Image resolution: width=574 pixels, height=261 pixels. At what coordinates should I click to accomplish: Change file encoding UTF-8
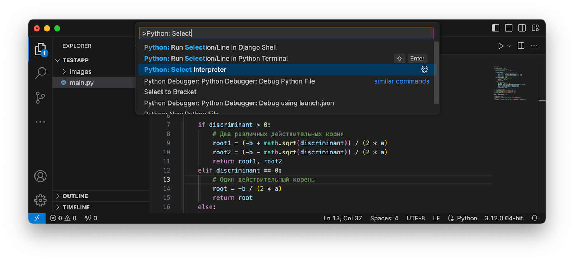[x=415, y=218]
